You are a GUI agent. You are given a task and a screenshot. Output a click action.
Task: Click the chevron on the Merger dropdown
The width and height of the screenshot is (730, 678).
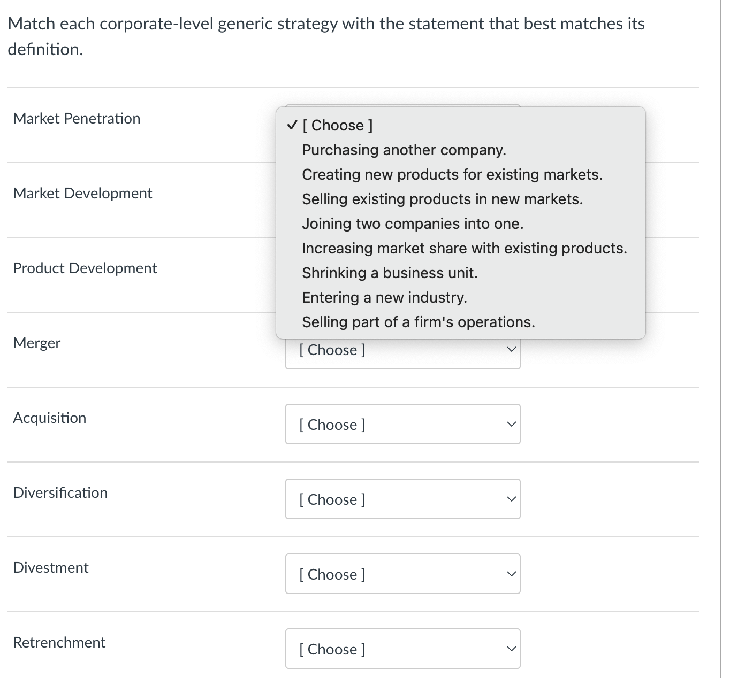coord(511,349)
